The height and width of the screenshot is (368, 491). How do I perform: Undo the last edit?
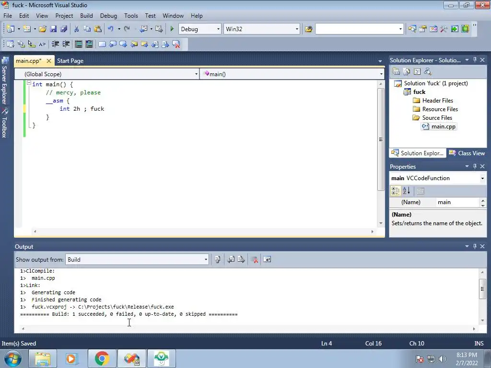click(111, 29)
